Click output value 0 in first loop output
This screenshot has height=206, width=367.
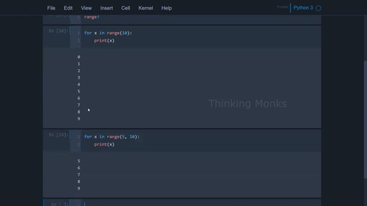pos(79,57)
